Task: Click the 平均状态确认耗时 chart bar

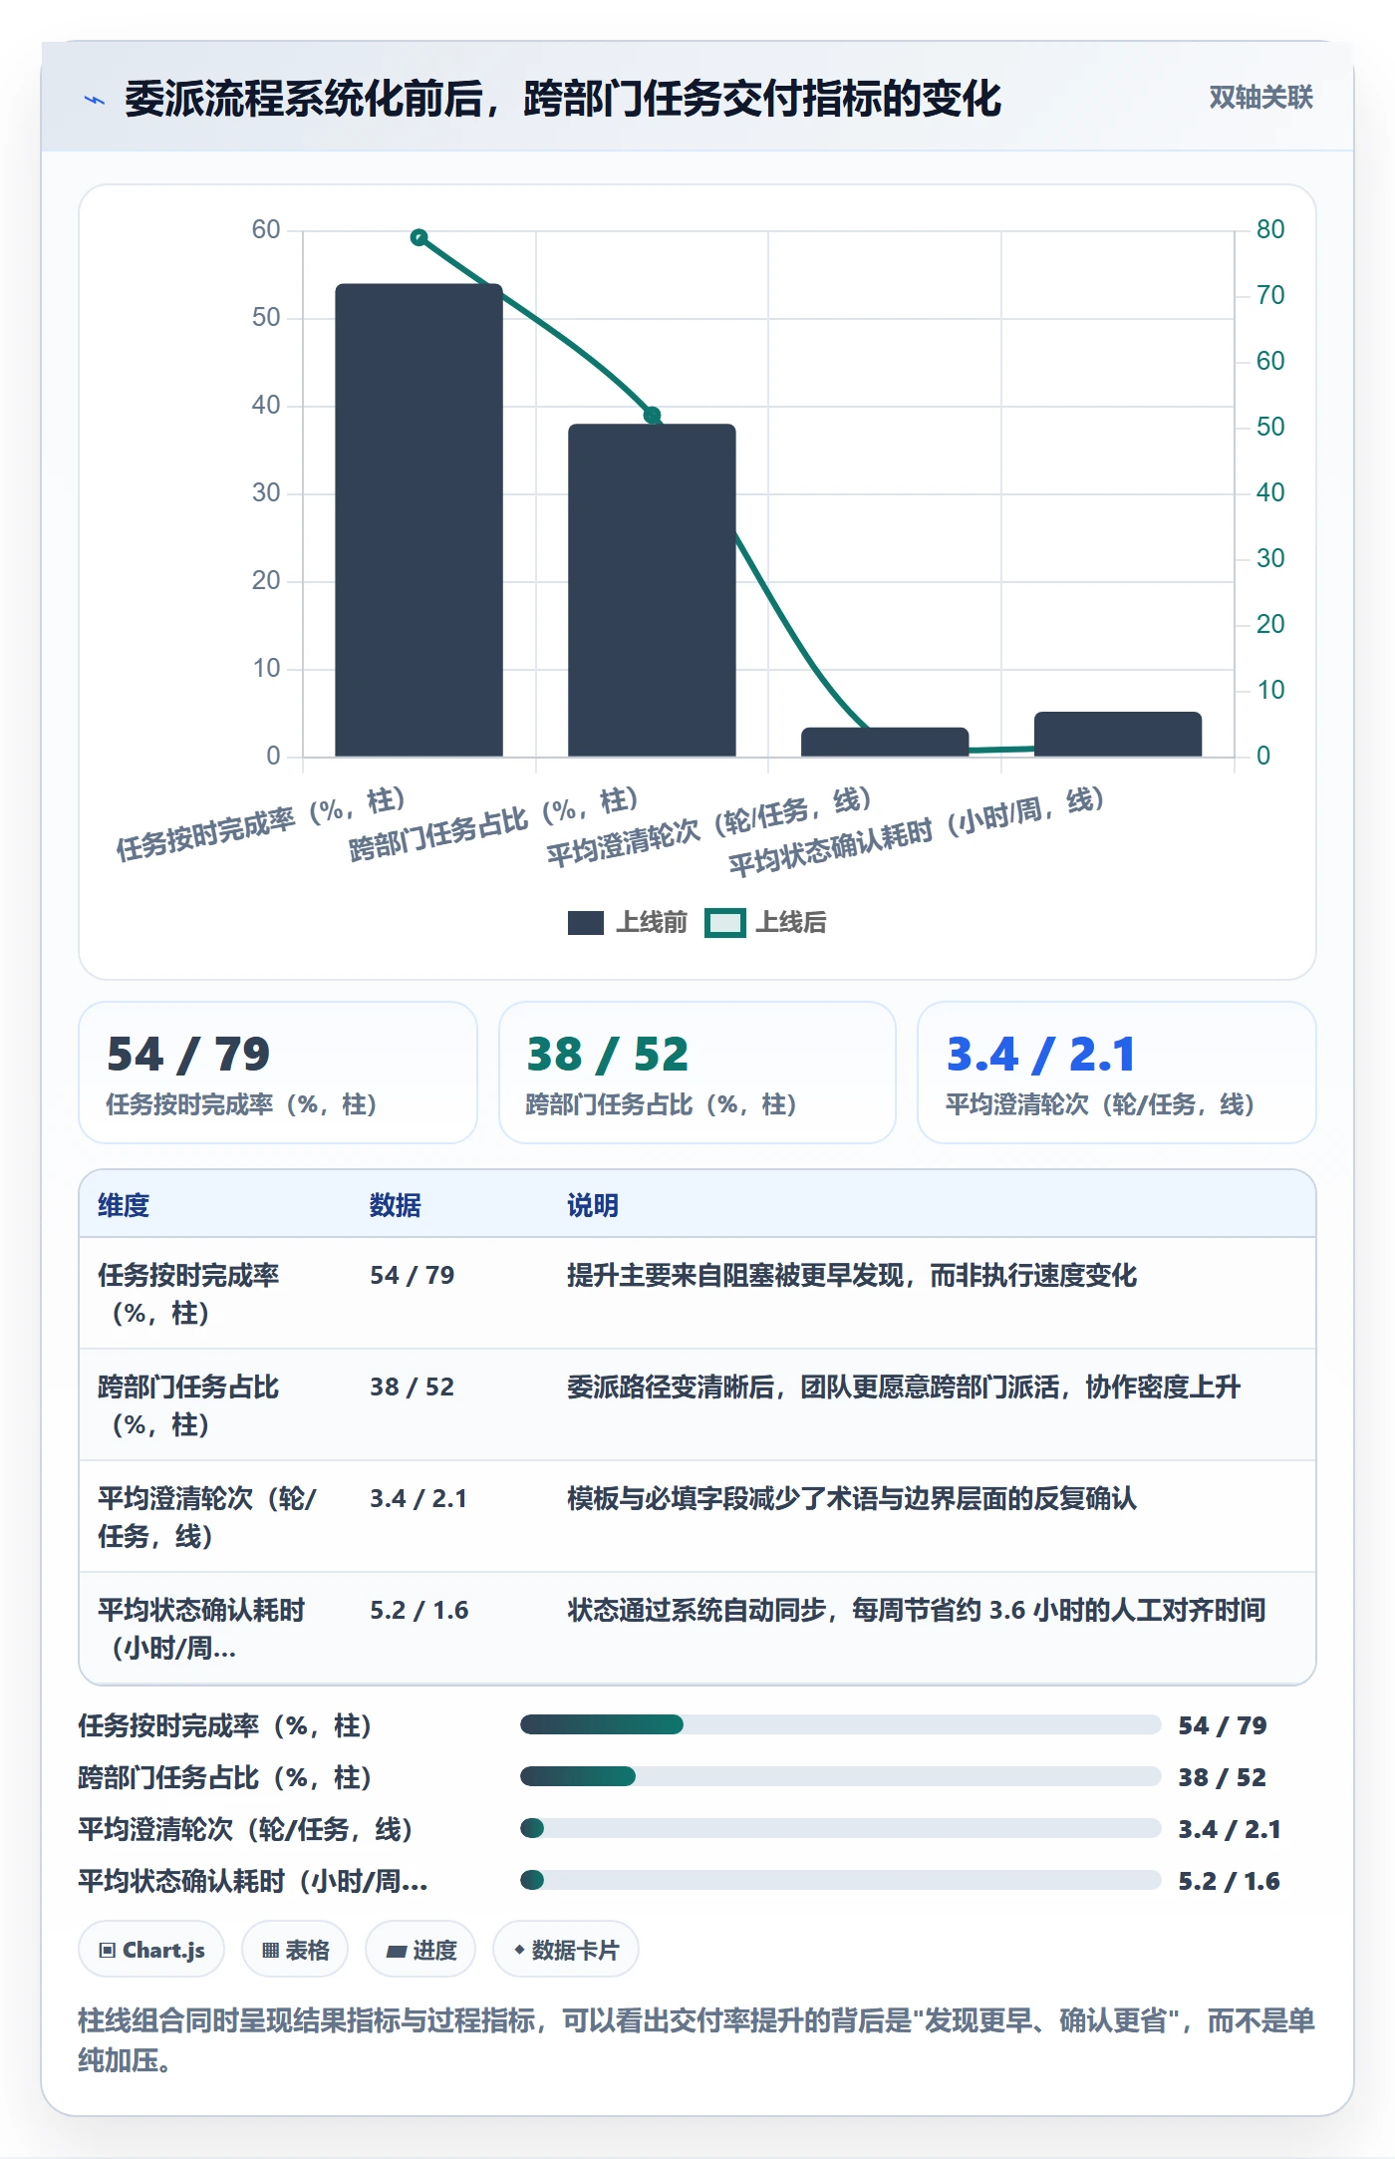Action: (1118, 734)
